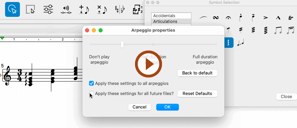Open the mixer sliders tool
The width and height of the screenshot is (297, 128).
point(48,9)
